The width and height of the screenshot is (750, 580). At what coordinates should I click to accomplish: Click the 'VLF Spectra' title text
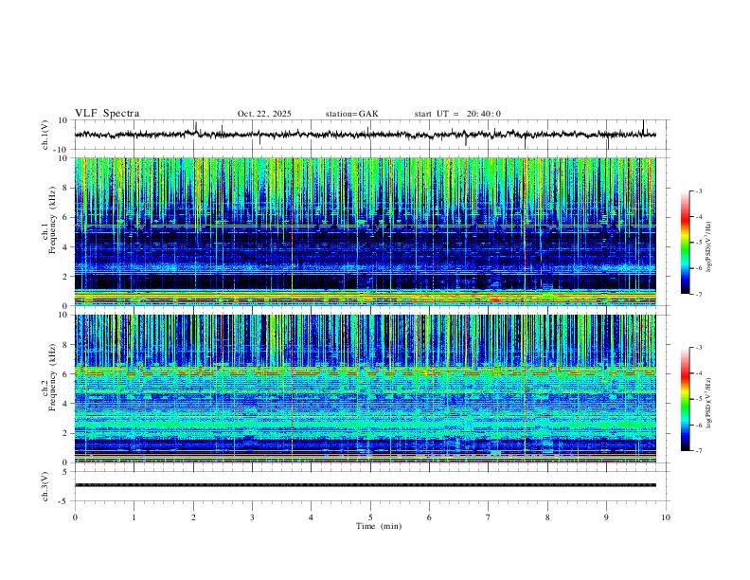[107, 114]
